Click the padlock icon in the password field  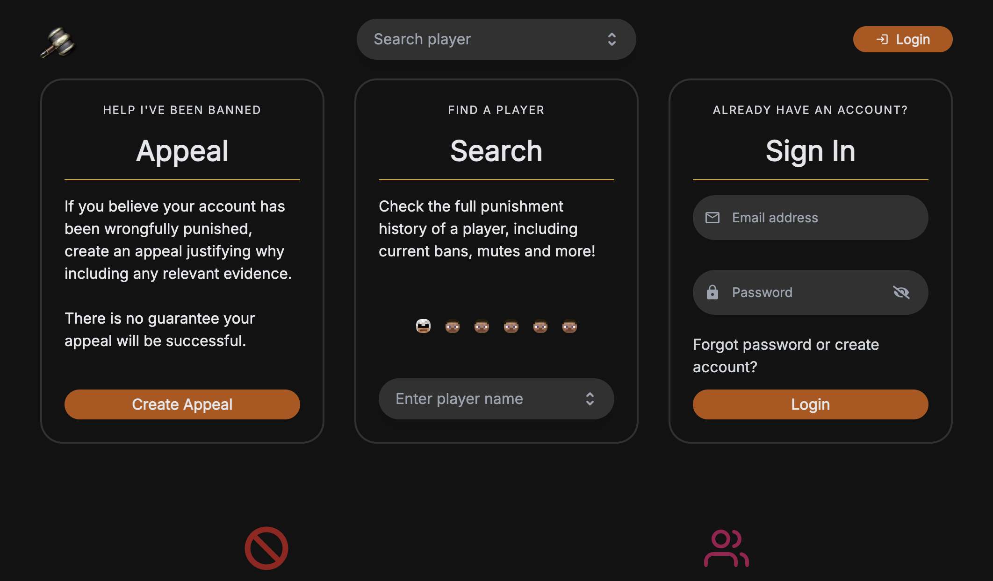click(712, 292)
